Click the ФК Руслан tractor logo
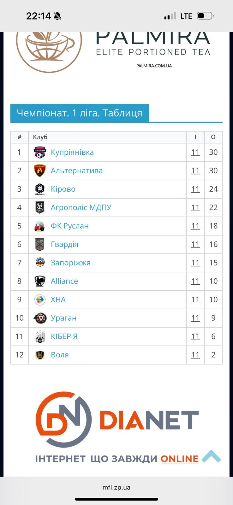The image size is (233, 505). 40,226
